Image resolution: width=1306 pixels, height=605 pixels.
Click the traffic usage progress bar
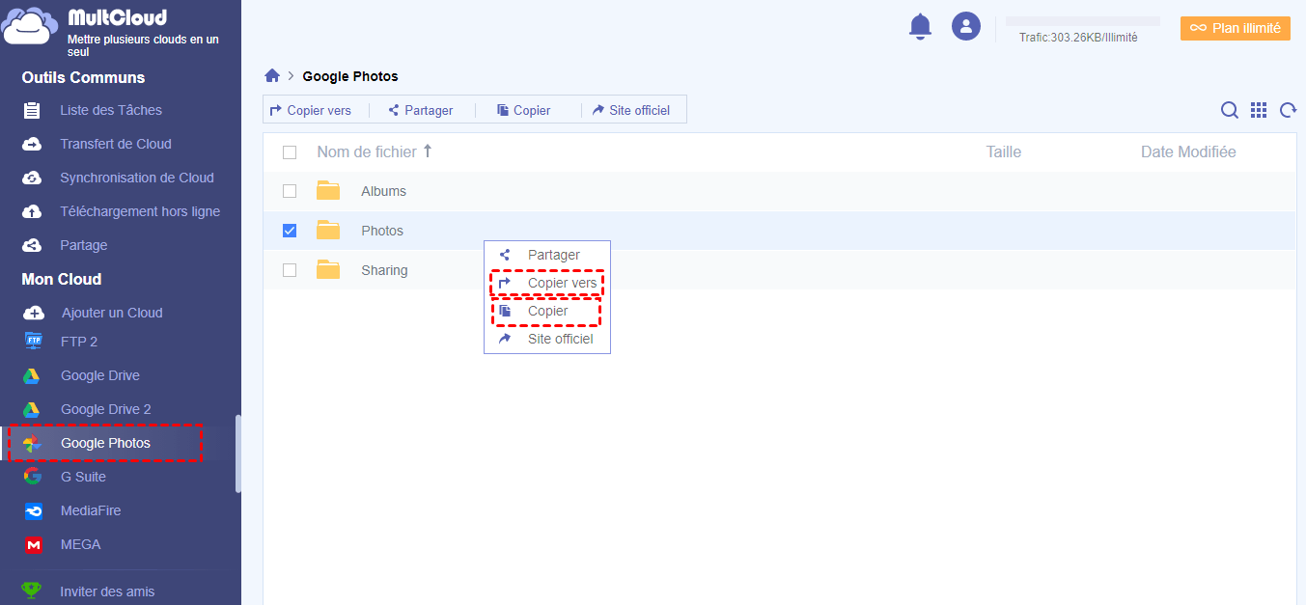[x=1083, y=20]
